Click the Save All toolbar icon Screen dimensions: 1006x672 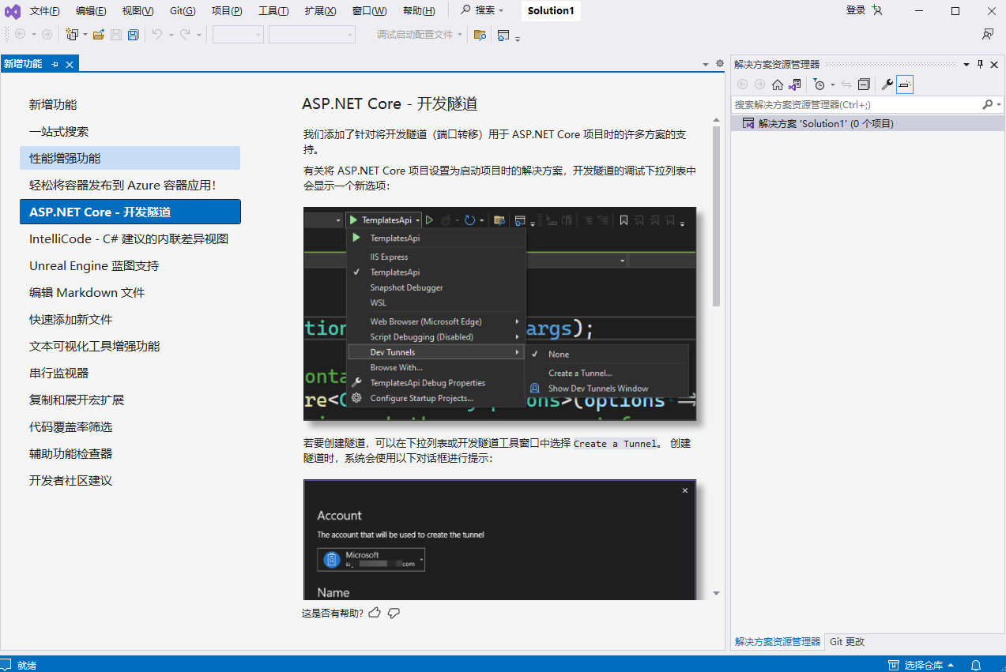click(x=133, y=34)
